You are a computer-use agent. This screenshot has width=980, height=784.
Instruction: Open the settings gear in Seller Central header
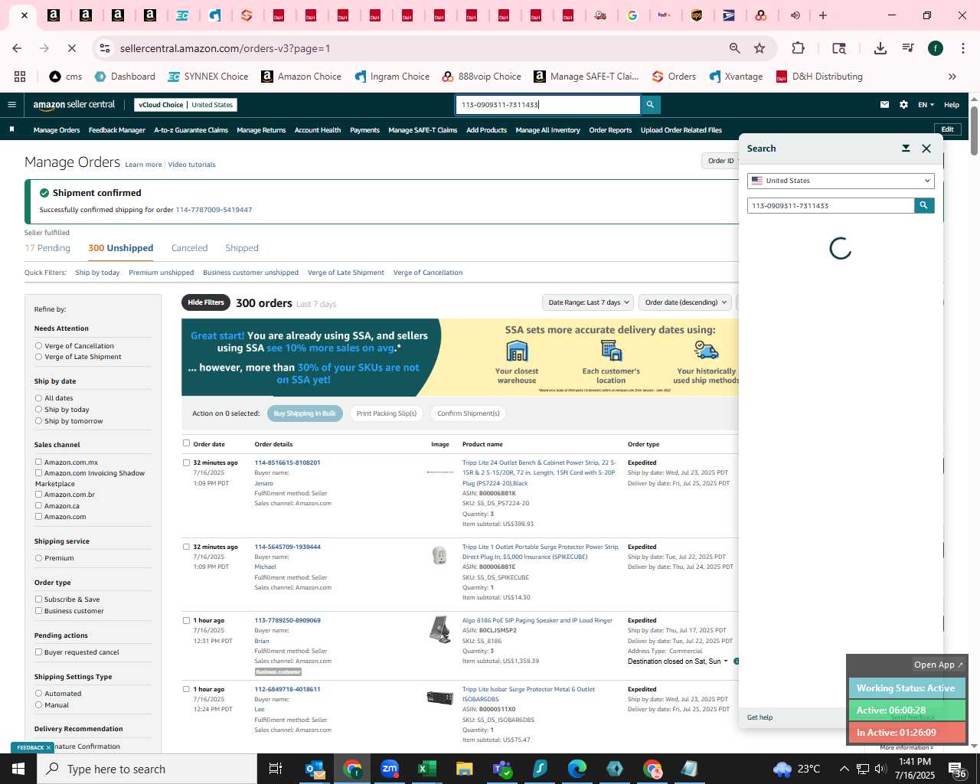pos(903,105)
